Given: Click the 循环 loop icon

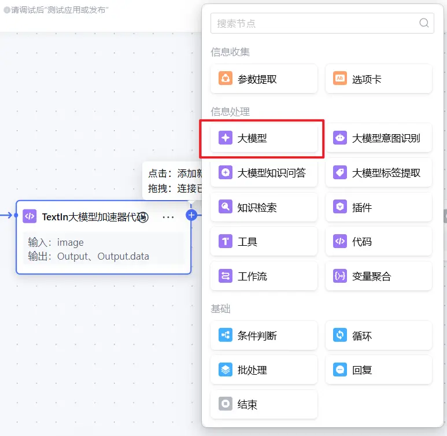Looking at the screenshot, I should [340, 335].
